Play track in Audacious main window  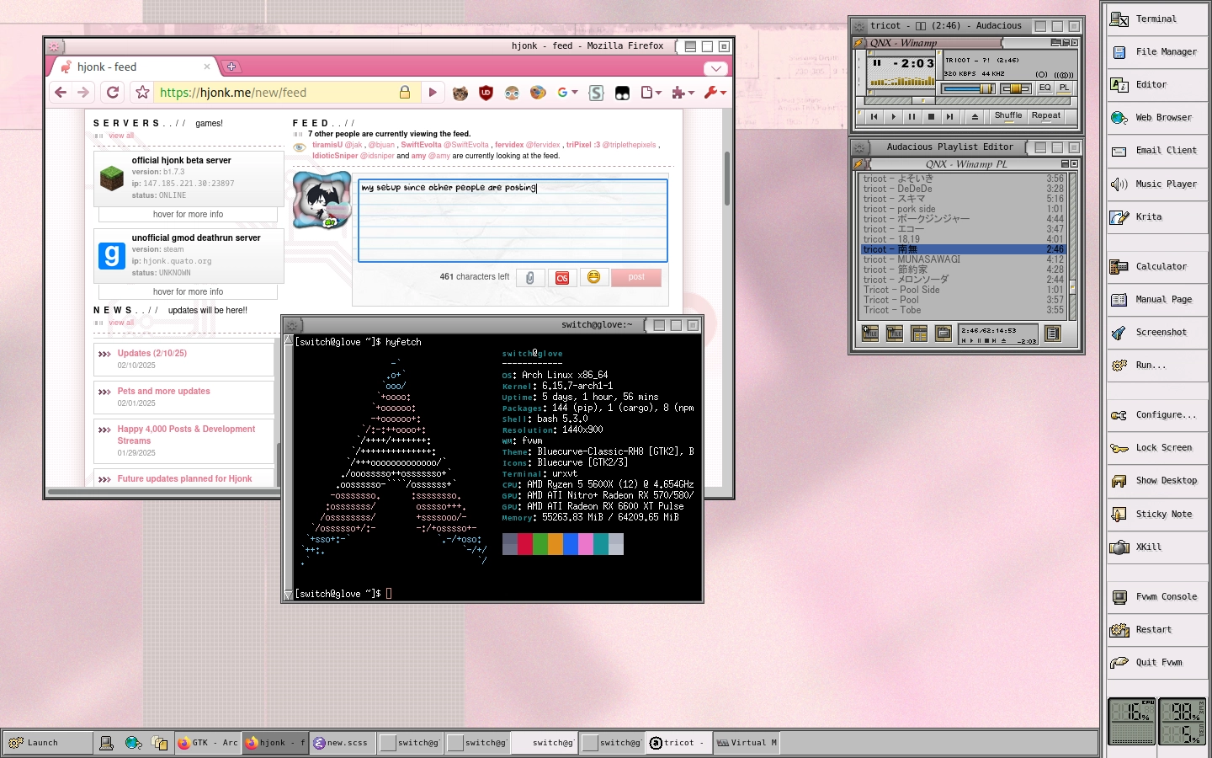pyautogui.click(x=893, y=117)
